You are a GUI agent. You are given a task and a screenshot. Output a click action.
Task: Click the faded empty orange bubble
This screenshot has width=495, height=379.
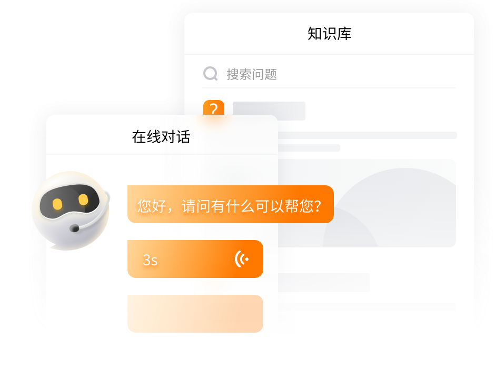point(195,314)
